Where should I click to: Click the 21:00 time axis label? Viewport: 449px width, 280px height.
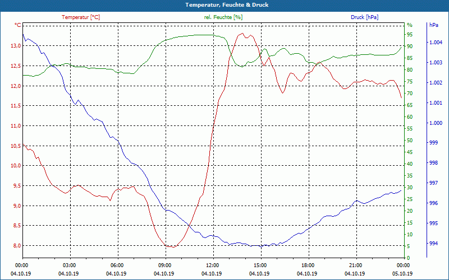coord(355,265)
